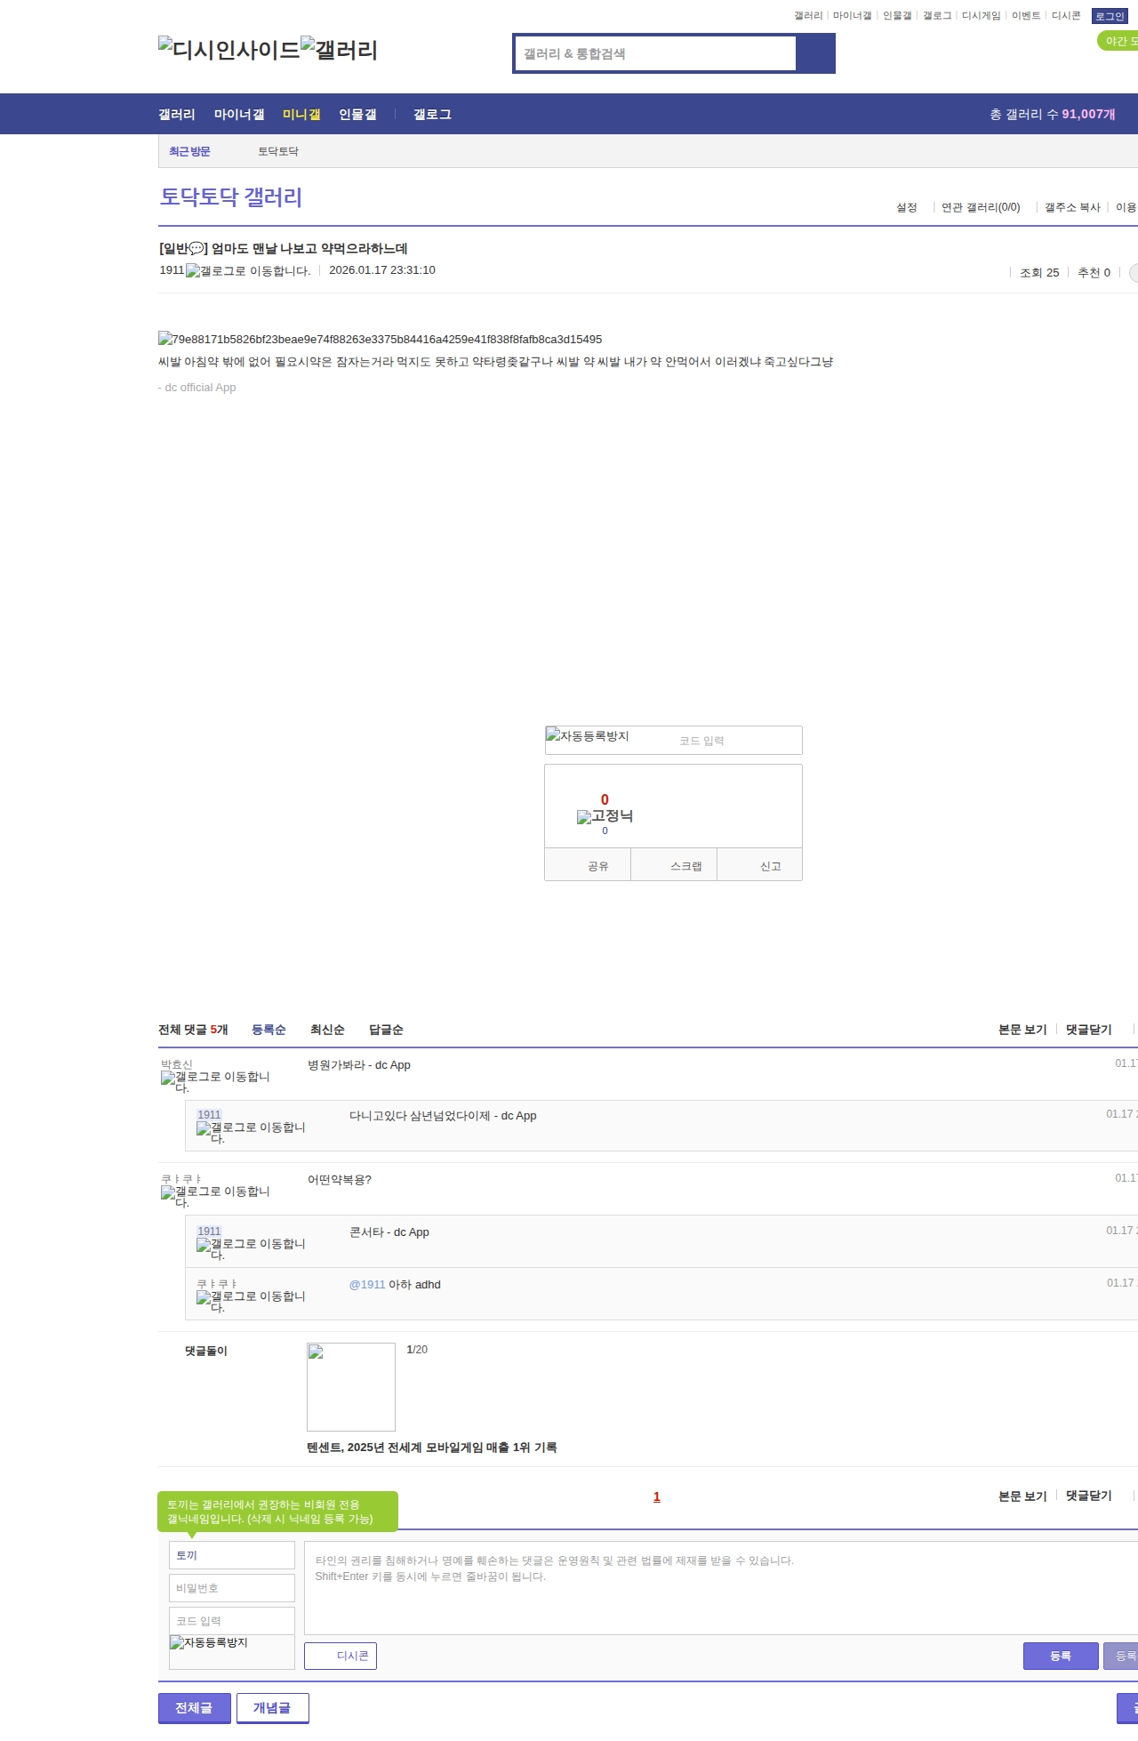Sort comments by 최신순
Viewport: 1138px width, 1741px height.
point(327,1030)
